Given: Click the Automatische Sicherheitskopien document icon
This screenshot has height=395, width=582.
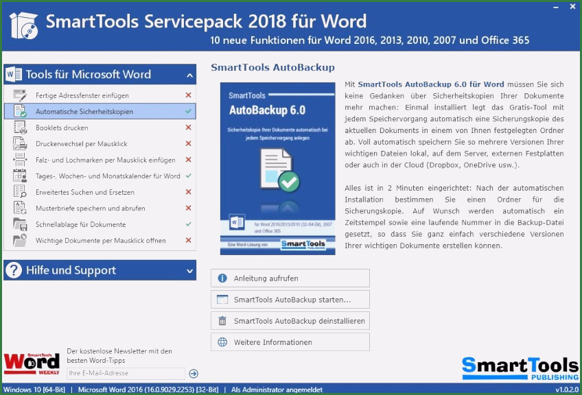Looking at the screenshot, I should point(20,111).
